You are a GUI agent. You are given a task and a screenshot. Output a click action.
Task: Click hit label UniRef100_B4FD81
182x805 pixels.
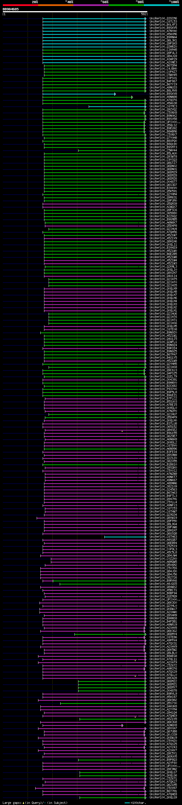(163, 622)
